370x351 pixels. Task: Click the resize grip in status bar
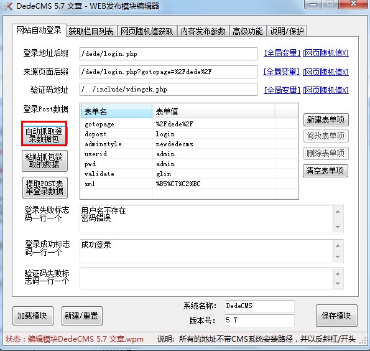point(363,340)
